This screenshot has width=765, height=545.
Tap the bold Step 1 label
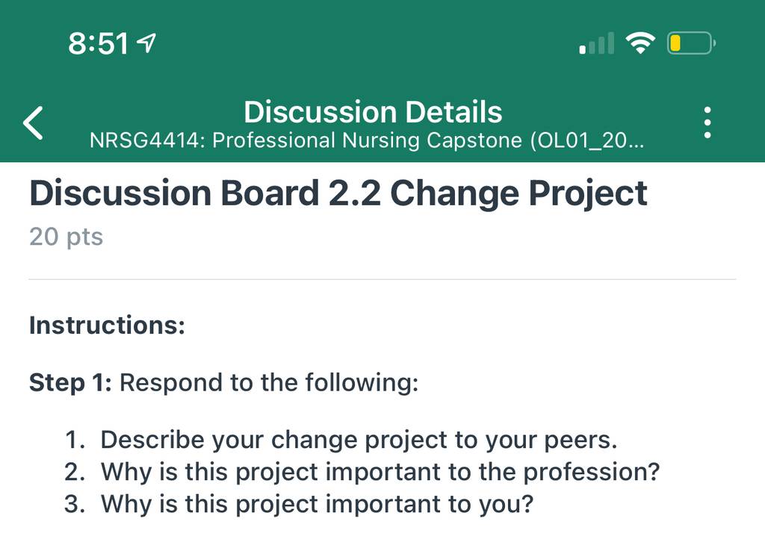tap(71, 382)
